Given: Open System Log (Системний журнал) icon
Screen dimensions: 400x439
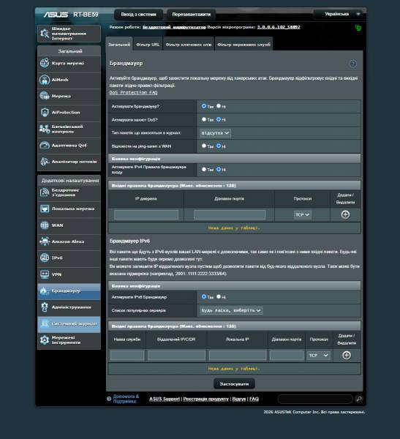Looking at the screenshot, I should tap(45, 323).
